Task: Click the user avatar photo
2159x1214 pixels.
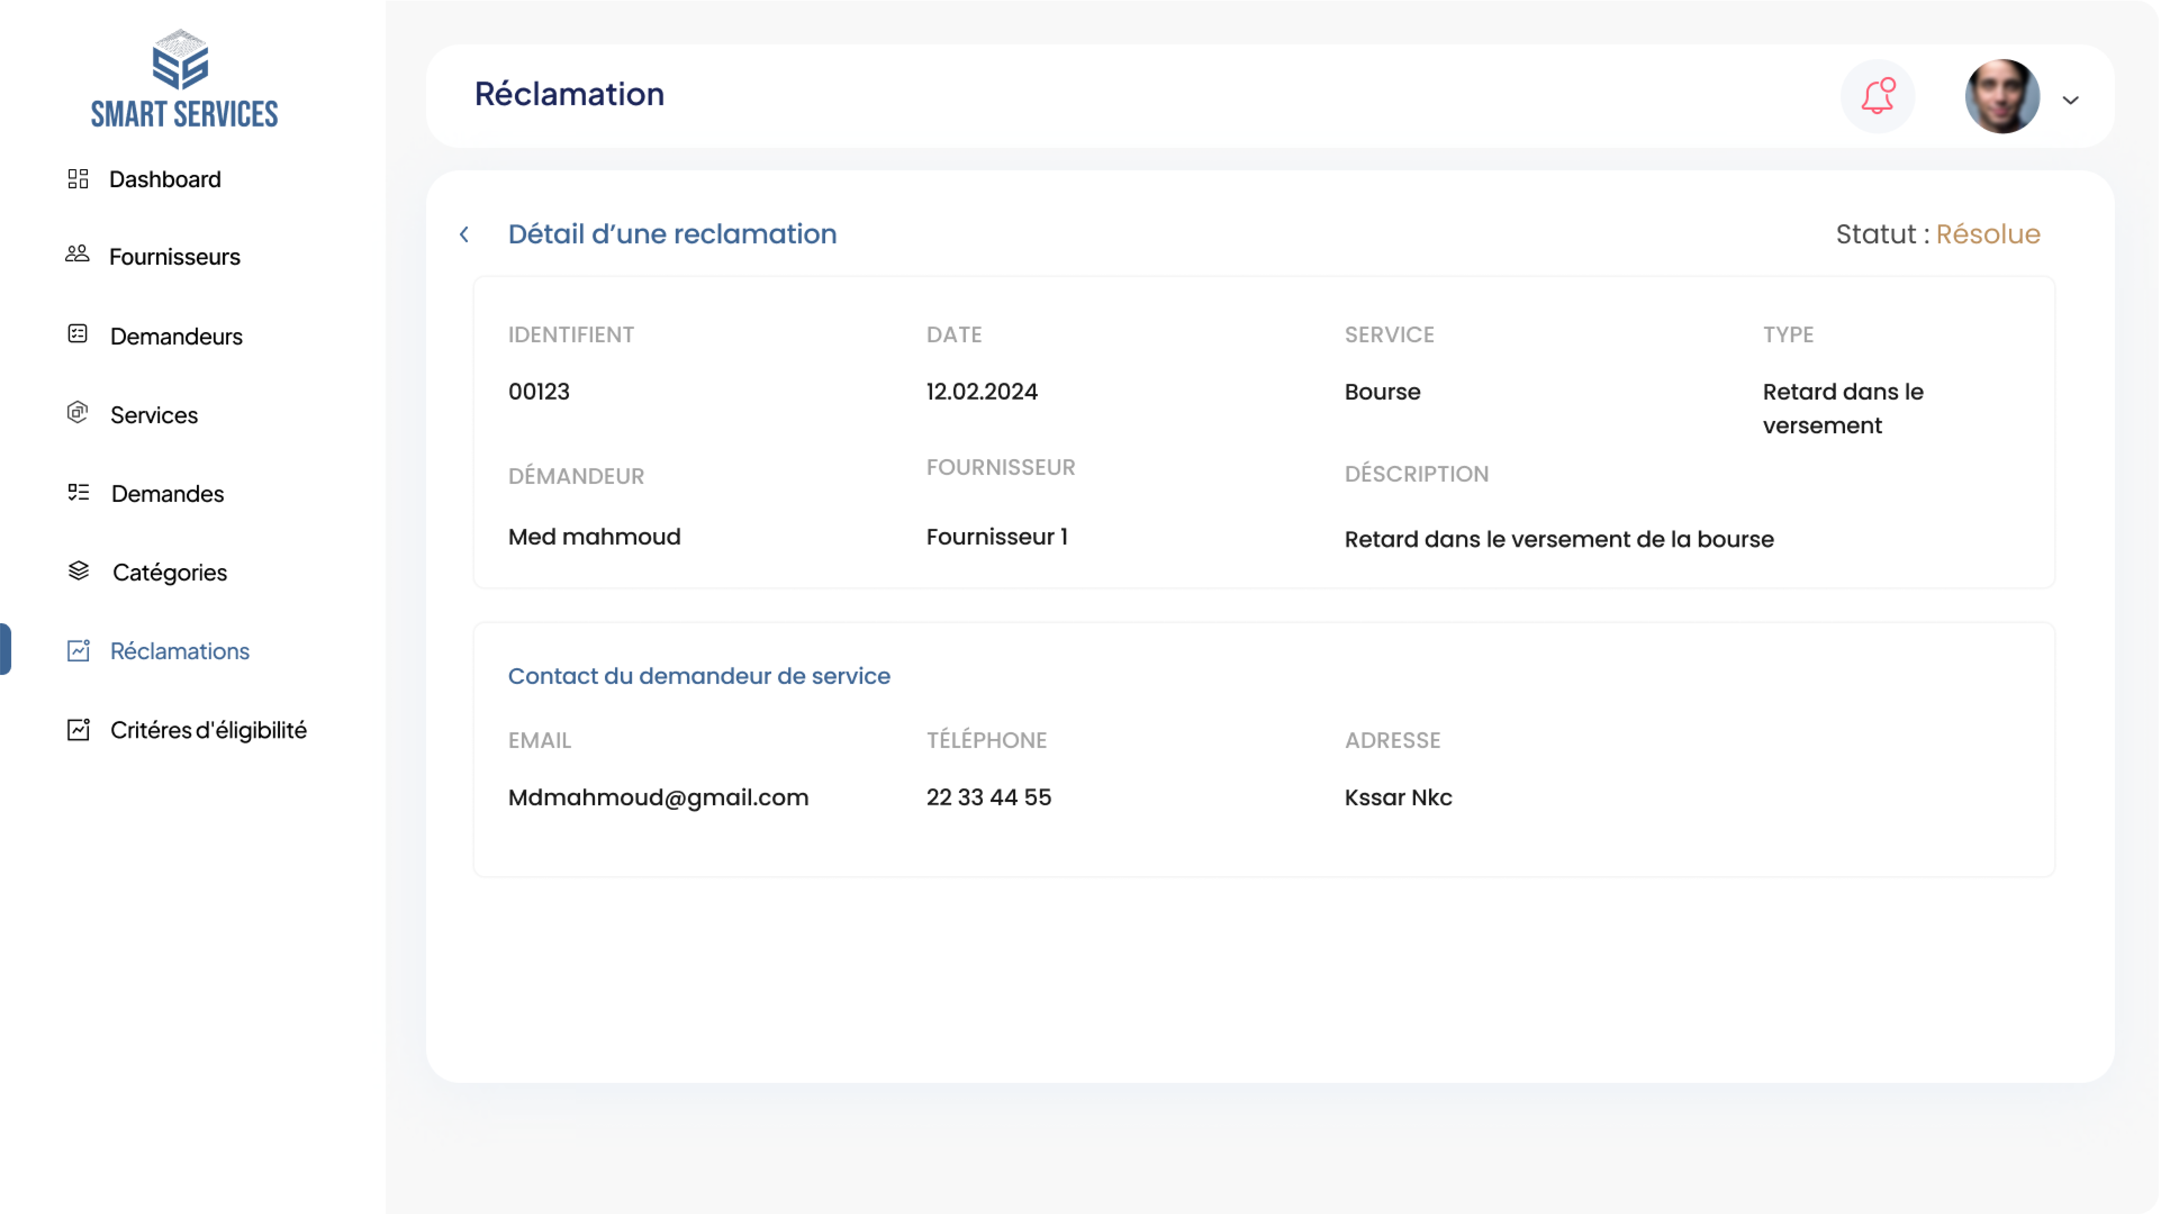Action: click(x=2002, y=96)
